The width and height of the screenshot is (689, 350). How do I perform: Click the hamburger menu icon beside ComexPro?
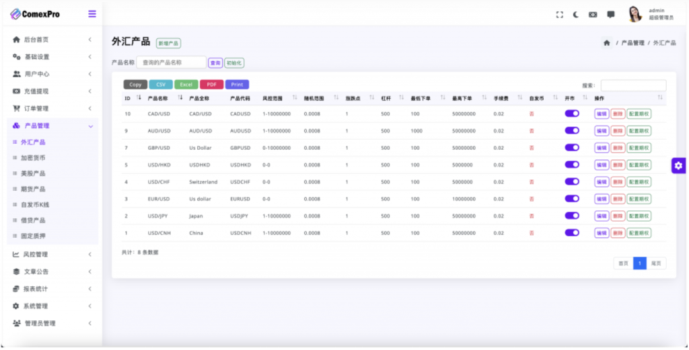coord(92,14)
